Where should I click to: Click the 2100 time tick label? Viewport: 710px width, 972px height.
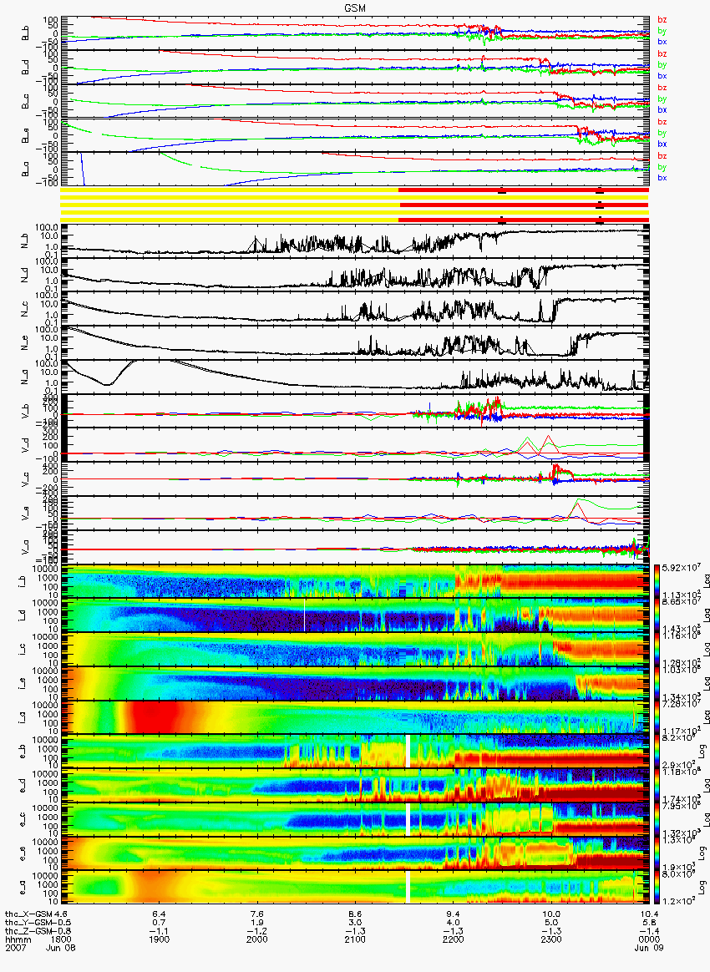(x=355, y=939)
